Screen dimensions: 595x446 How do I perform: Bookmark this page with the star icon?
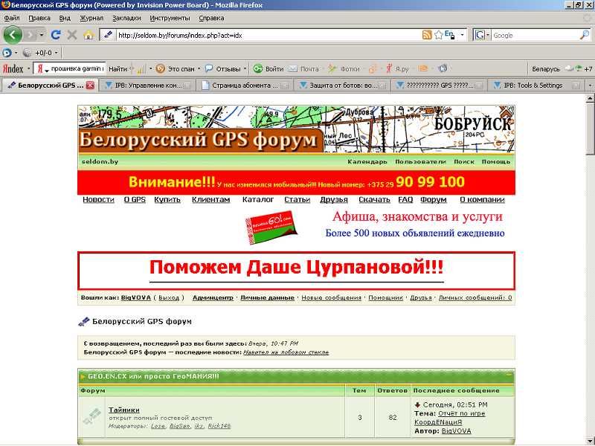[x=438, y=35]
